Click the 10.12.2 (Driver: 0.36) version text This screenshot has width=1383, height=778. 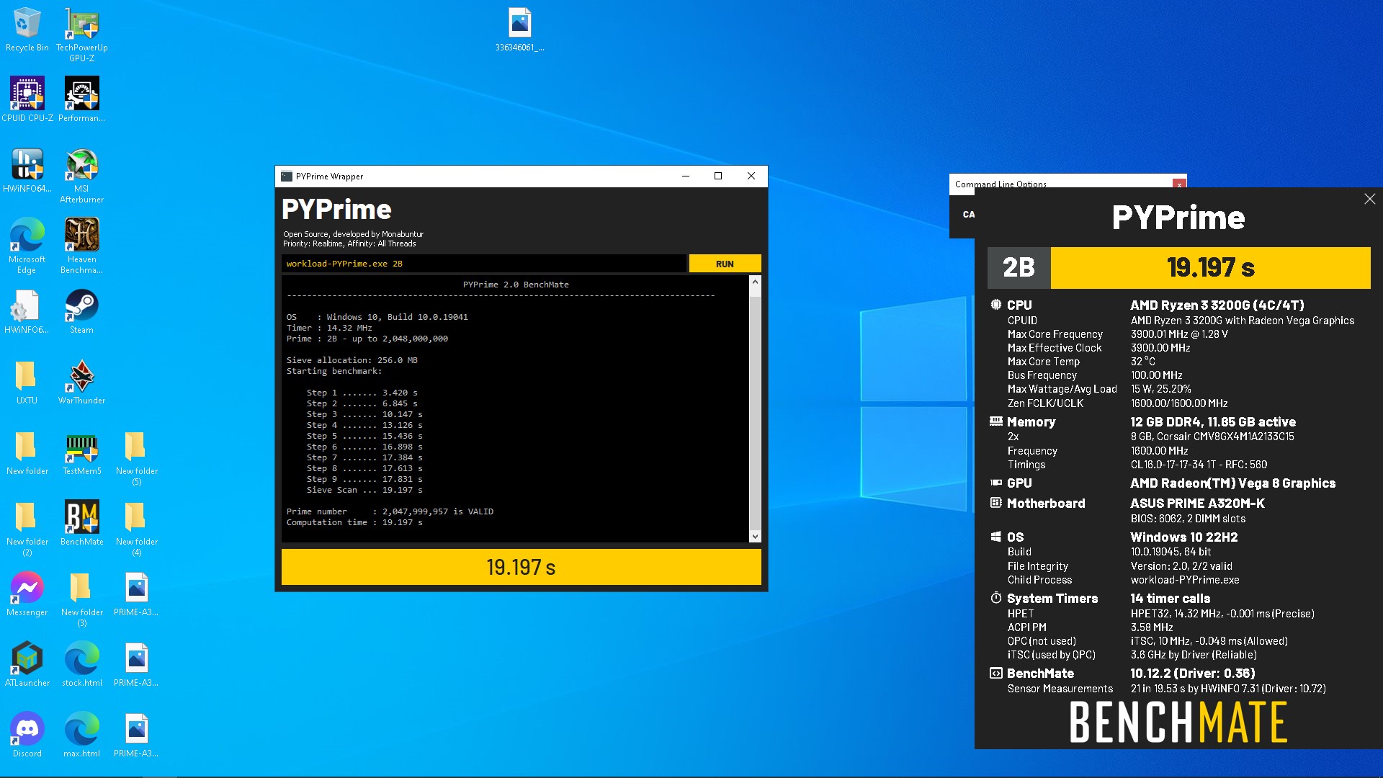click(x=1193, y=673)
